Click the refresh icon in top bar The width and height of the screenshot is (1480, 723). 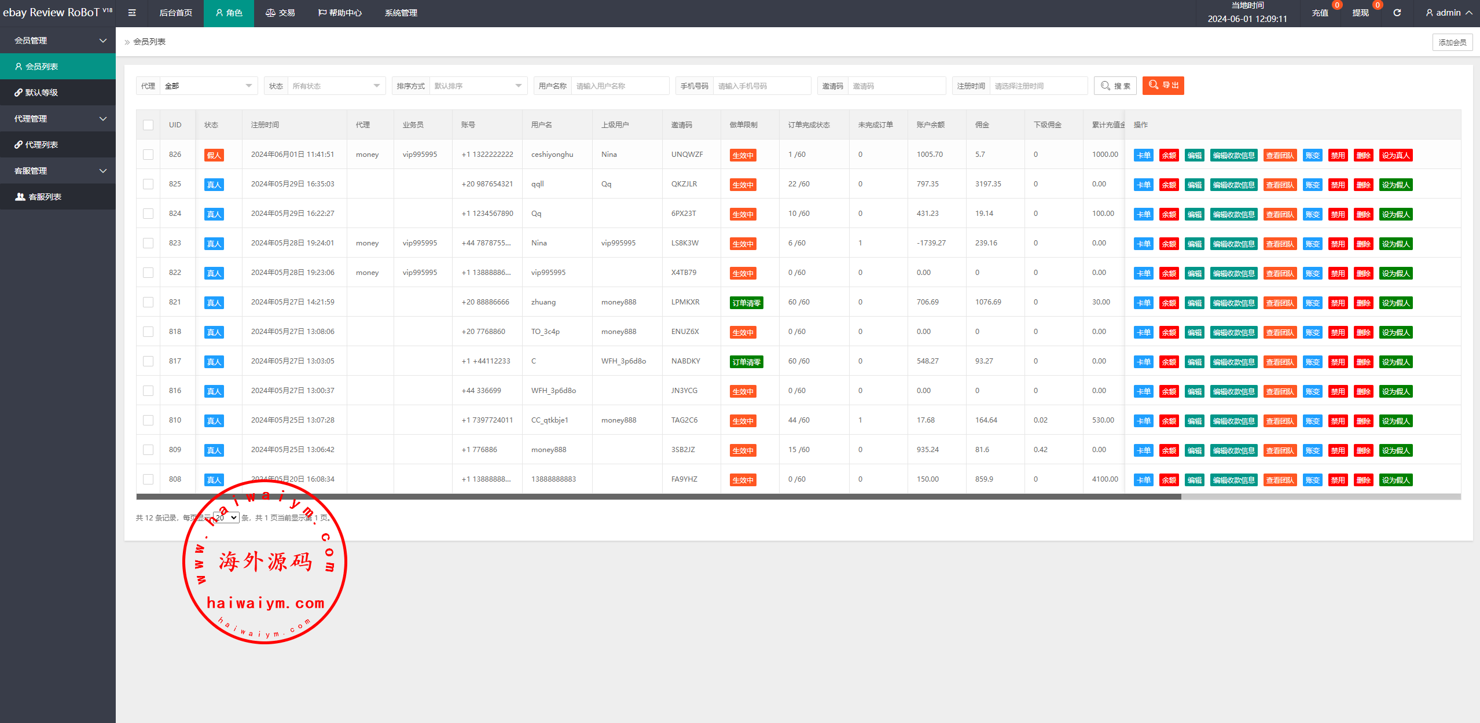point(1397,13)
